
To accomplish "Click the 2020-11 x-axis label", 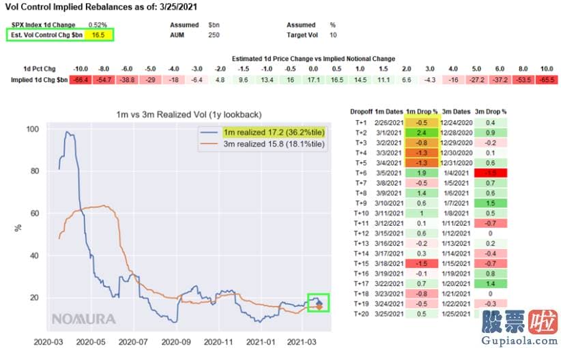I will [218, 342].
